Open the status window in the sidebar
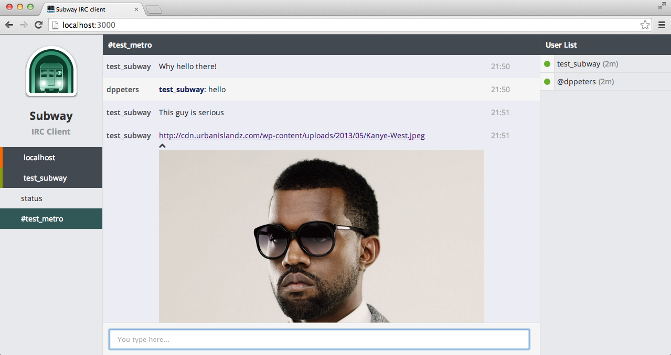The width and height of the screenshot is (671, 355). point(51,198)
